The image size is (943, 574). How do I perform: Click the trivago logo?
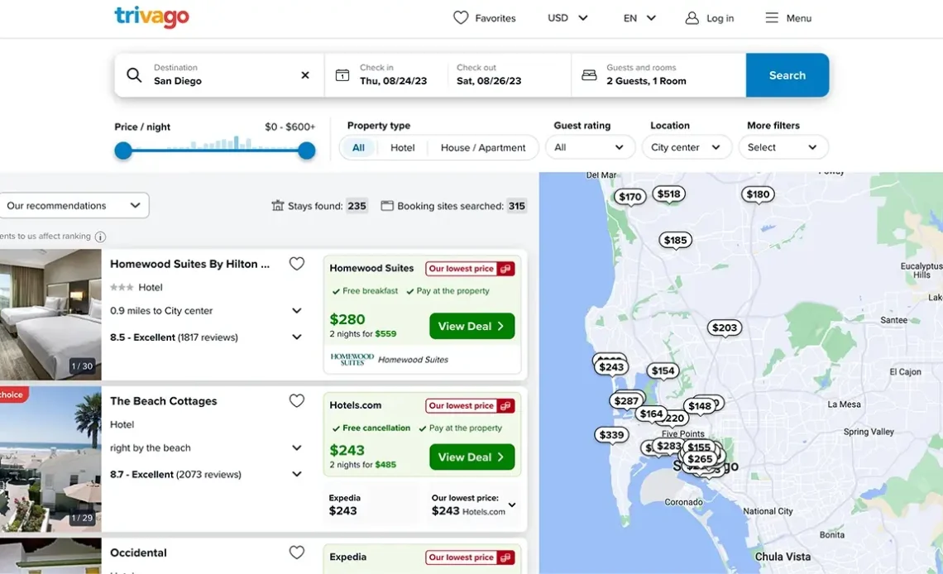[x=151, y=17]
